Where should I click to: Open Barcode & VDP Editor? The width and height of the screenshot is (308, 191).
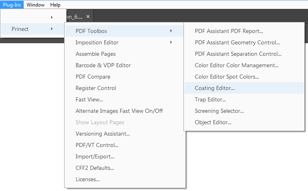[x=103, y=65]
